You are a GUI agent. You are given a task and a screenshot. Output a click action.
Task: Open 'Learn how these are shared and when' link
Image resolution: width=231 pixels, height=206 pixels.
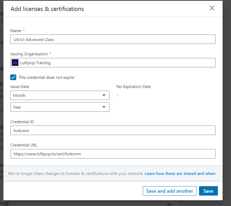[180, 174]
